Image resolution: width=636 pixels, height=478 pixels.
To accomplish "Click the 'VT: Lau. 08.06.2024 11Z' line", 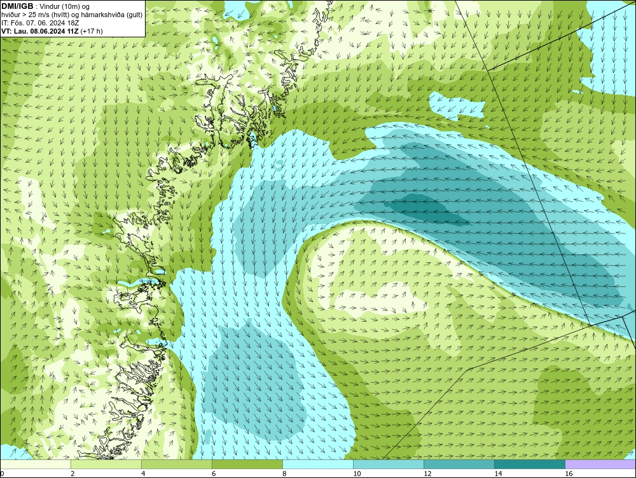I will pyautogui.click(x=40, y=31).
